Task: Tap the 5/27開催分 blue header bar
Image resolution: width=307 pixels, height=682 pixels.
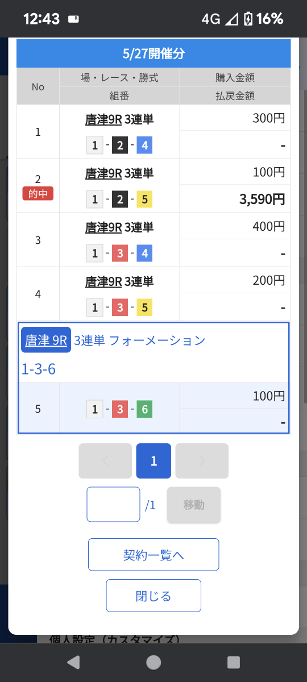Action: pyautogui.click(x=153, y=54)
